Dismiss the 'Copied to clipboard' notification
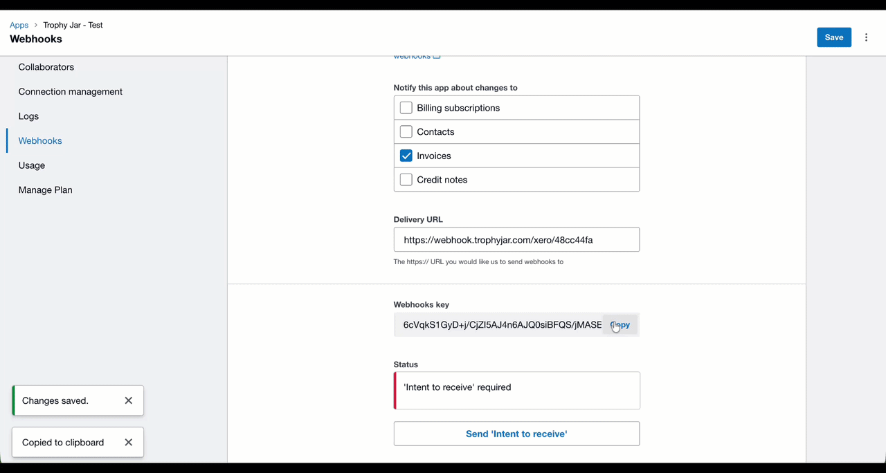 pos(128,443)
